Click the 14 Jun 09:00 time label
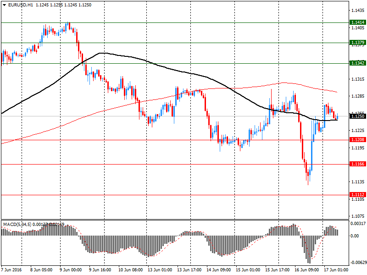Viewport: 367px width, 275px height. pyautogui.click(x=219, y=270)
